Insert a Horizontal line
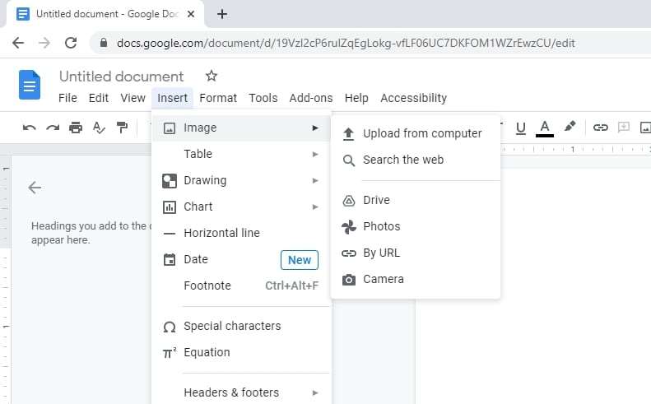Screen dimensions: 651x404 coord(241,233)
